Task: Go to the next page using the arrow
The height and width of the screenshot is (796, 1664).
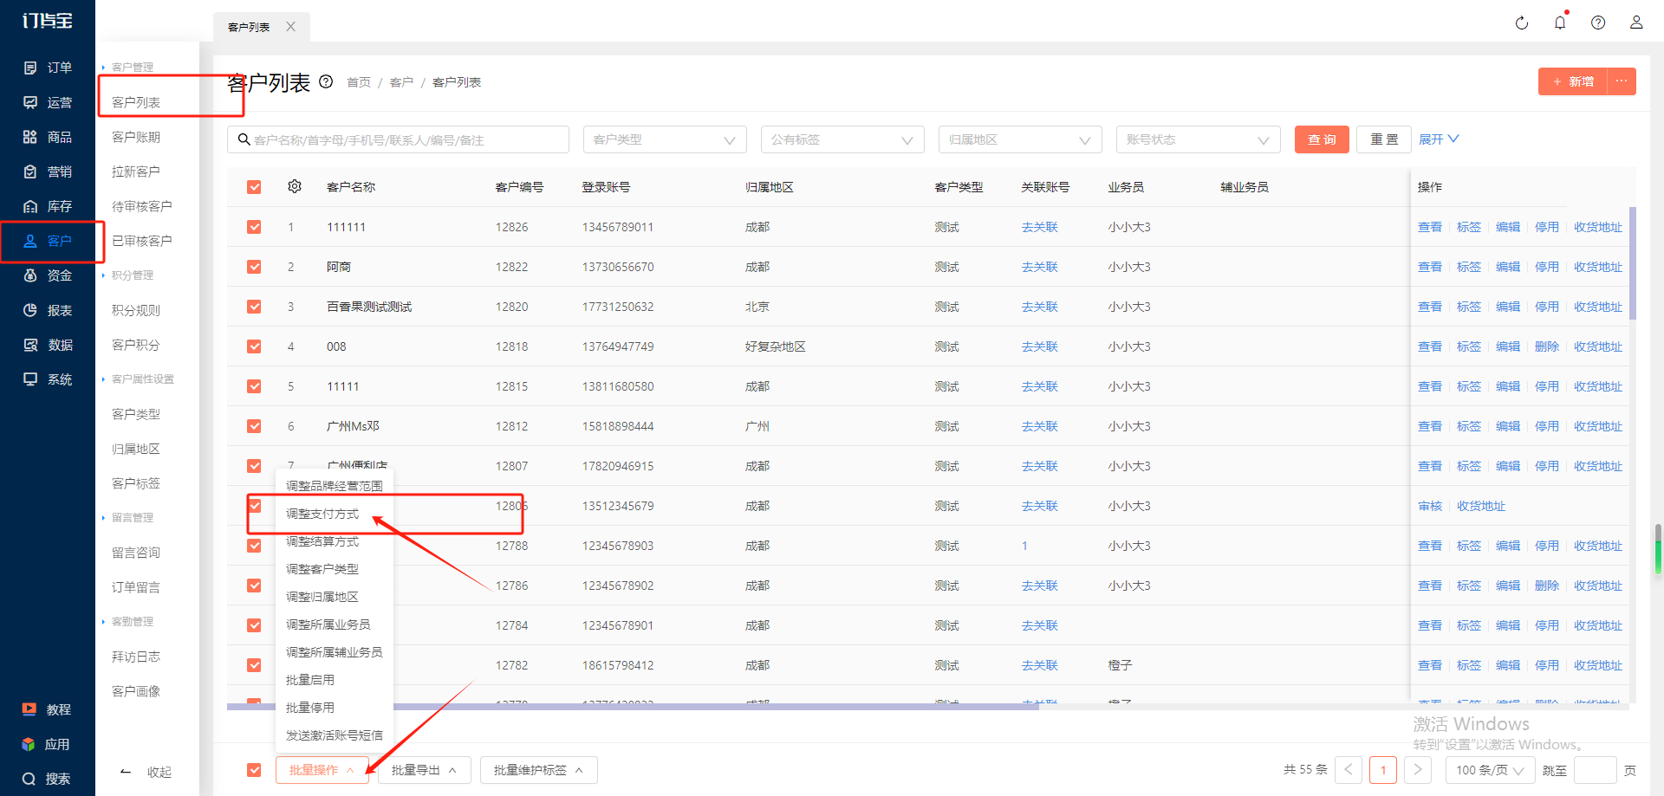Action: coord(1418,770)
